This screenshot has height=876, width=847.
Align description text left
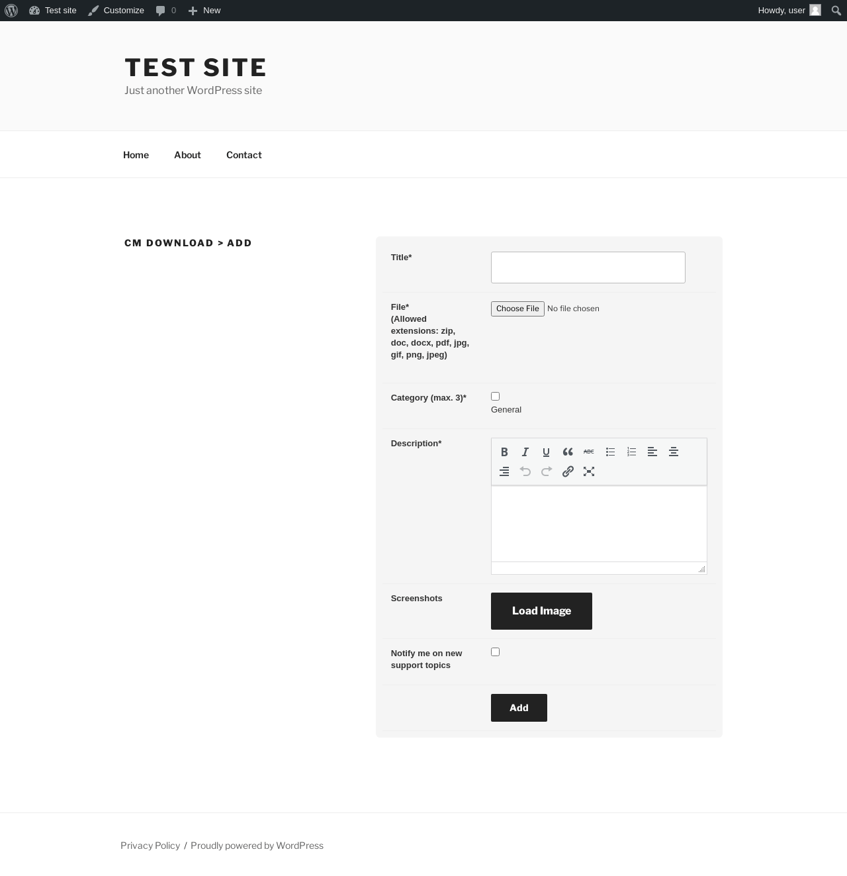(652, 452)
